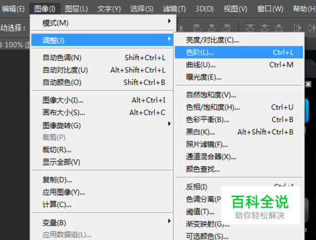316x240 pixels.
Task: Choose 自然饱和度(V) adjustment
Action: tap(239, 95)
